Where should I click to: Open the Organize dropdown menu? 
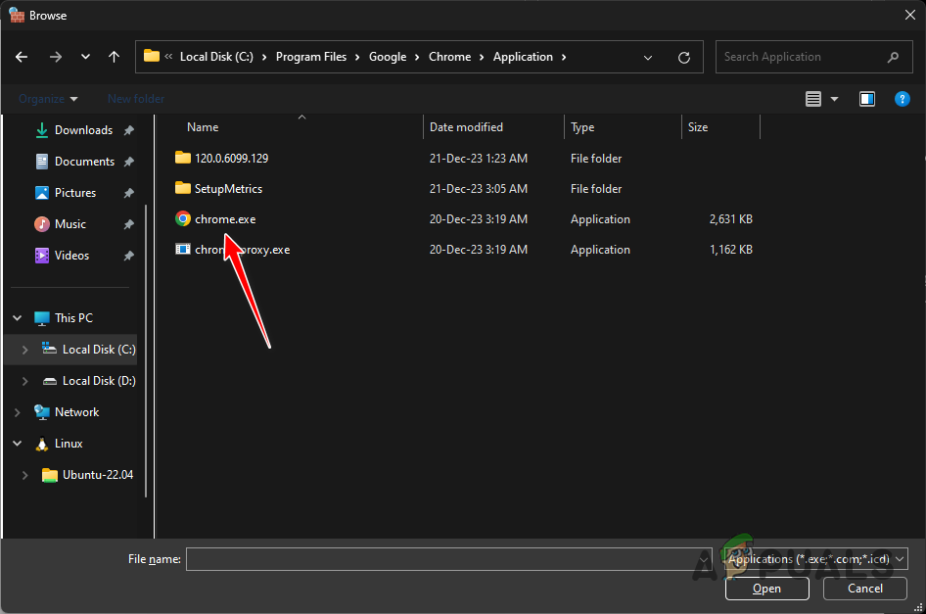(x=47, y=98)
